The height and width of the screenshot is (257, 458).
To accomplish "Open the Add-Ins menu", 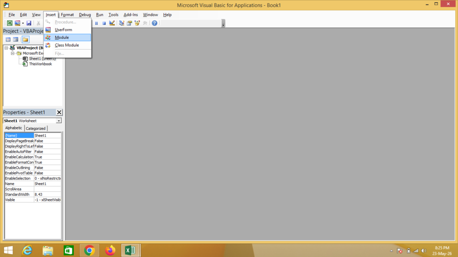I will pyautogui.click(x=131, y=15).
